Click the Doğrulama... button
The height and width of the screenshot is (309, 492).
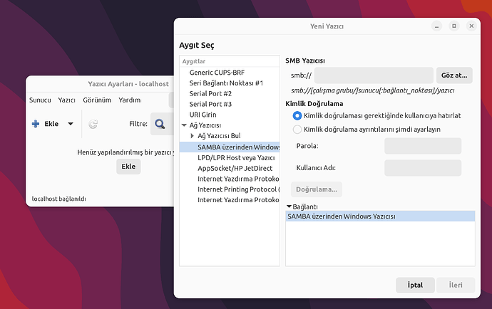tap(317, 189)
